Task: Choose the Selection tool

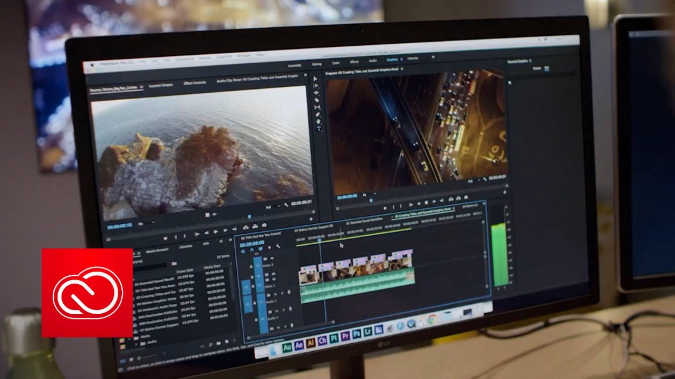Action: tap(317, 79)
